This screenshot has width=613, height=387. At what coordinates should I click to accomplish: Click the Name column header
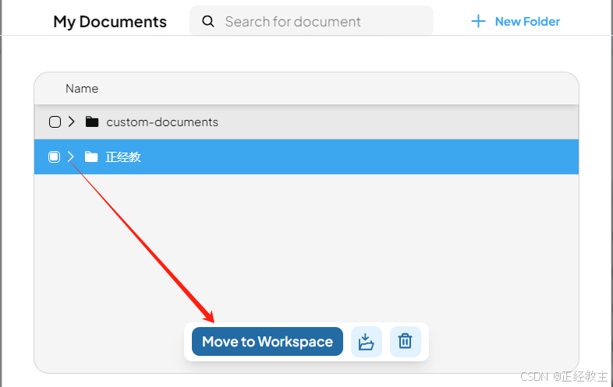82,89
